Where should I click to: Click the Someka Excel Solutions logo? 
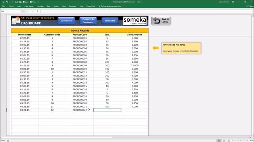pos(135,21)
